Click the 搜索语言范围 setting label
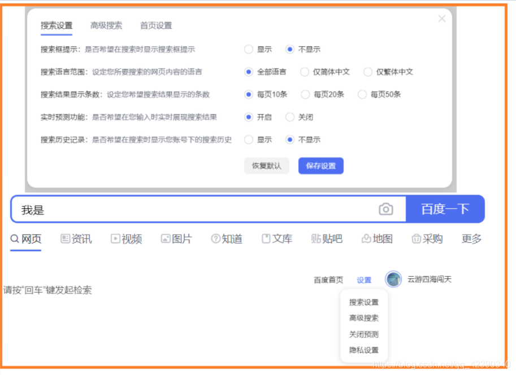516x375 pixels. pyautogui.click(x=66, y=72)
